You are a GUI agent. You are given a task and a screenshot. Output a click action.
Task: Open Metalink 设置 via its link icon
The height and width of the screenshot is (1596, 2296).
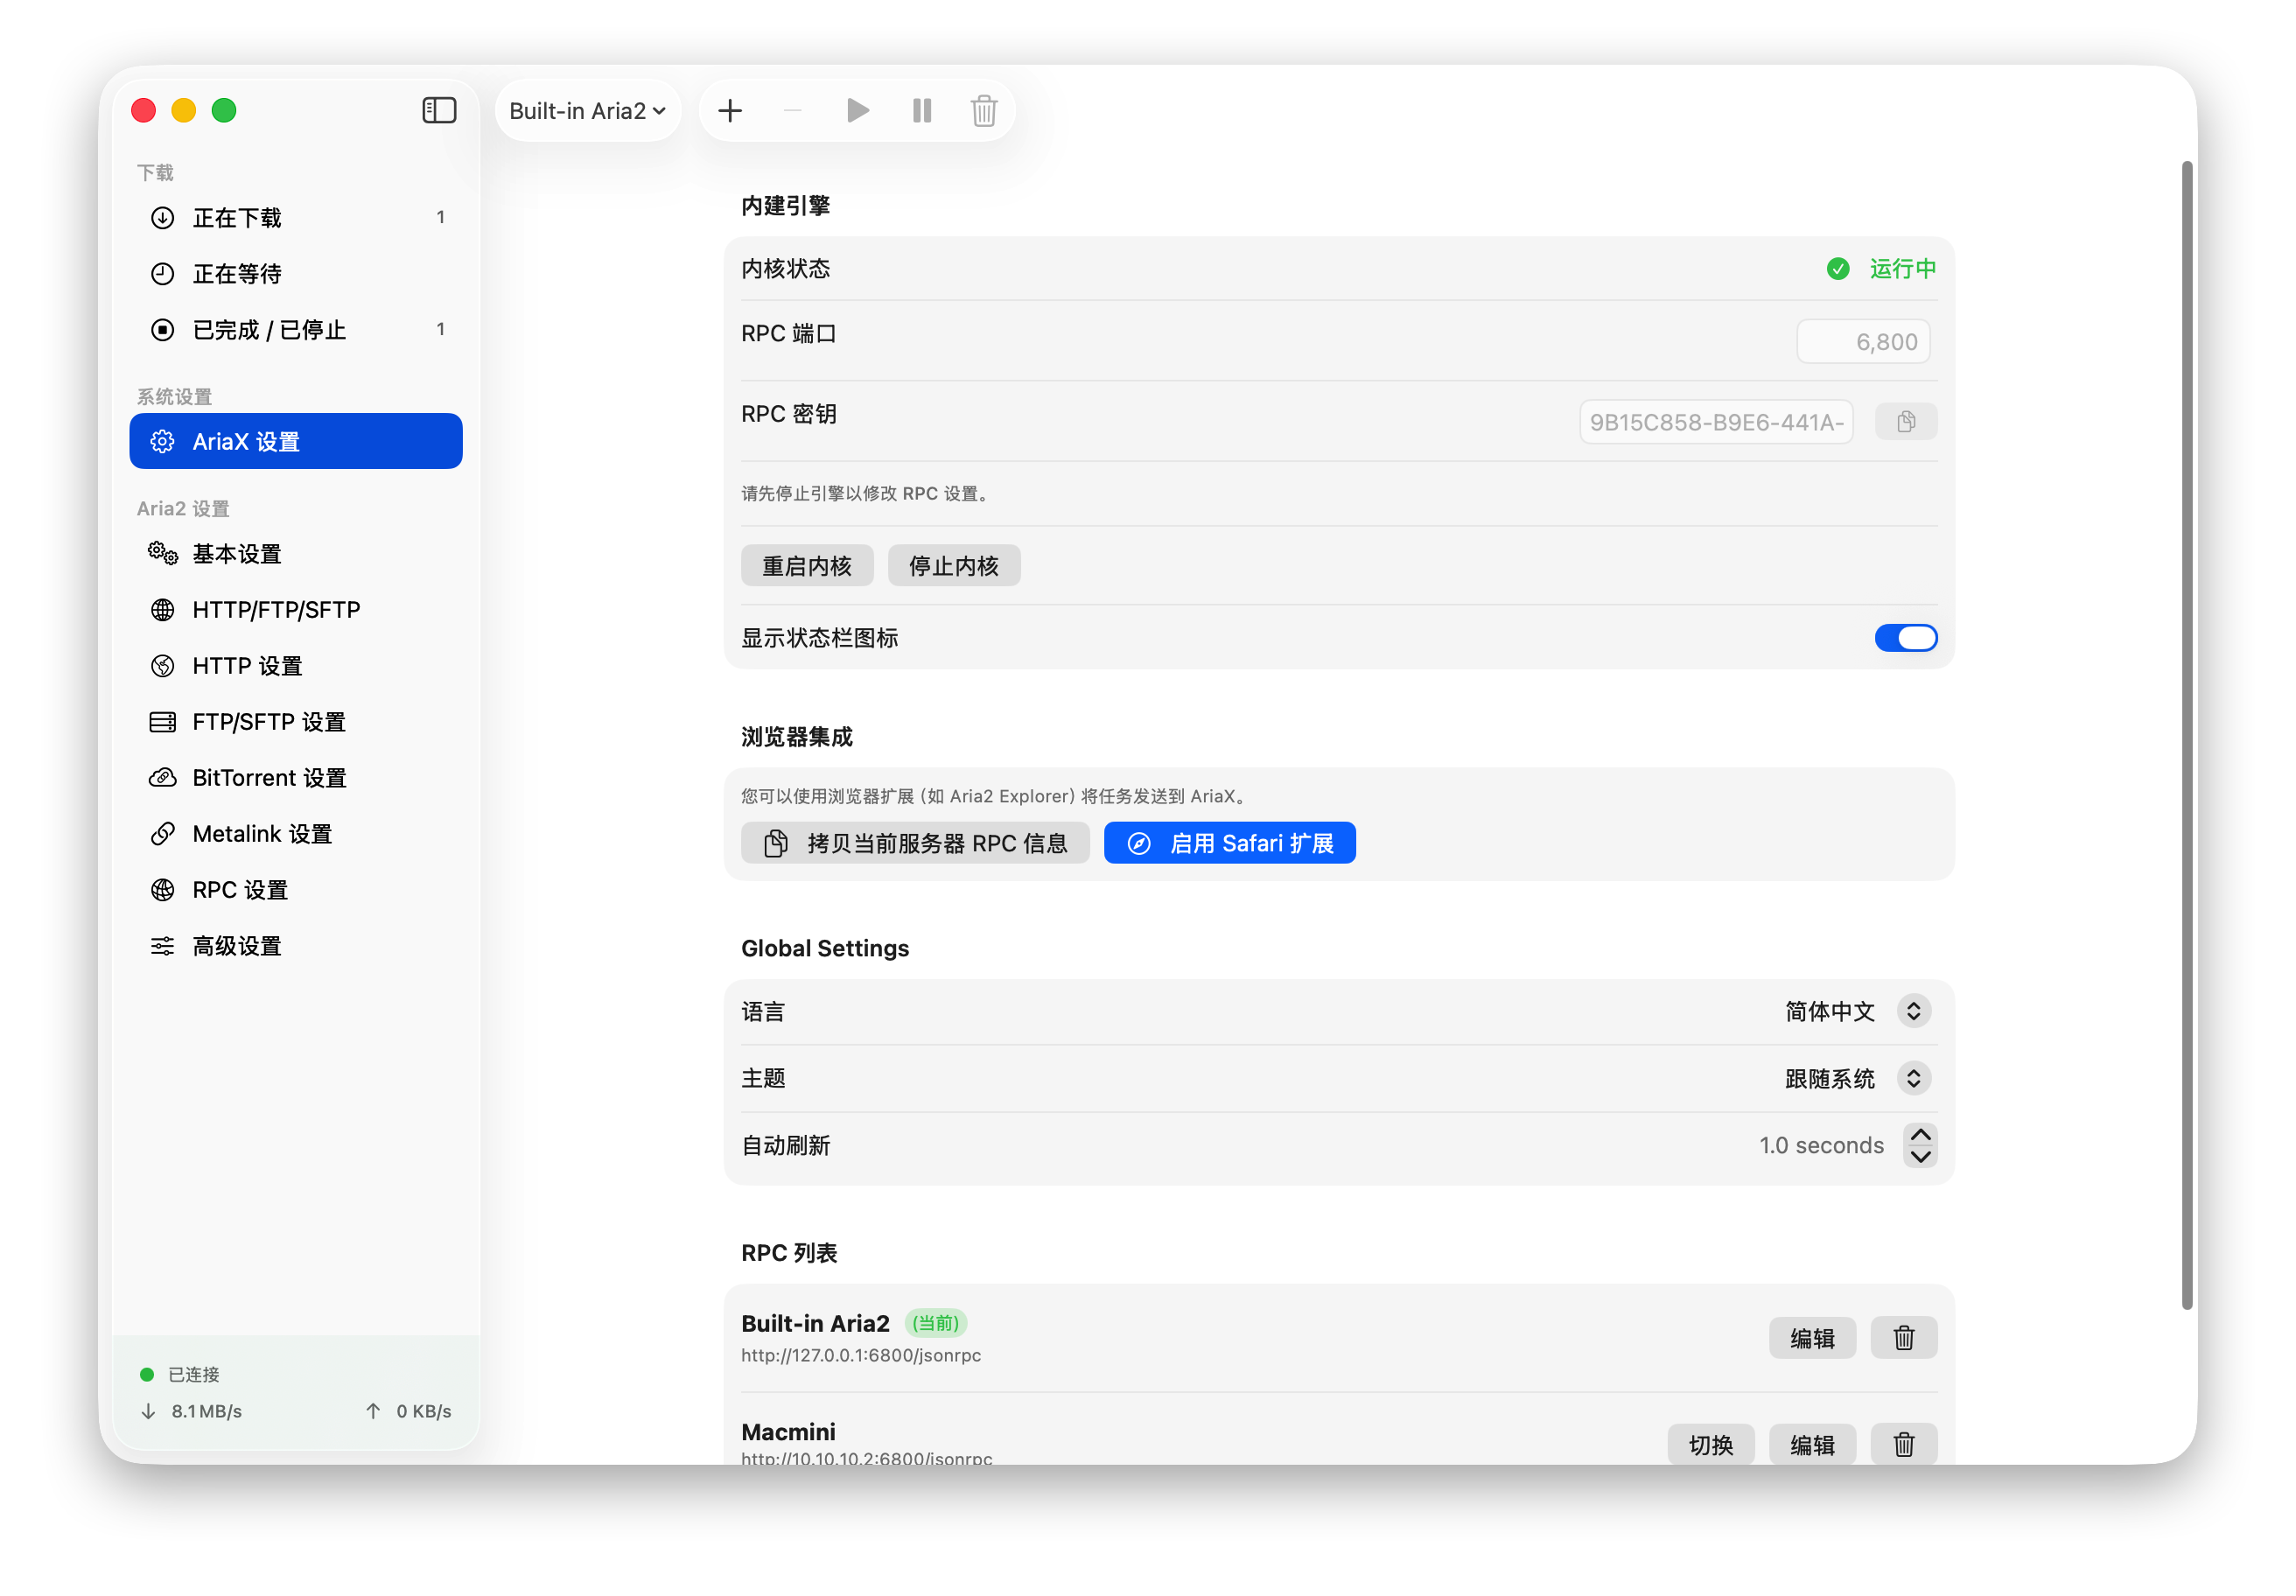click(163, 833)
